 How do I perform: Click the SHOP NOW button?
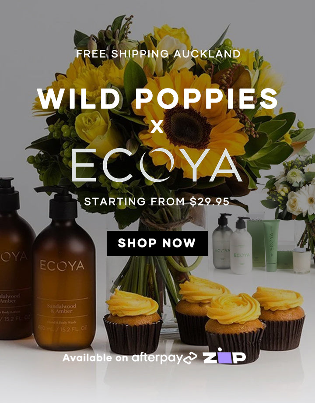(157, 244)
